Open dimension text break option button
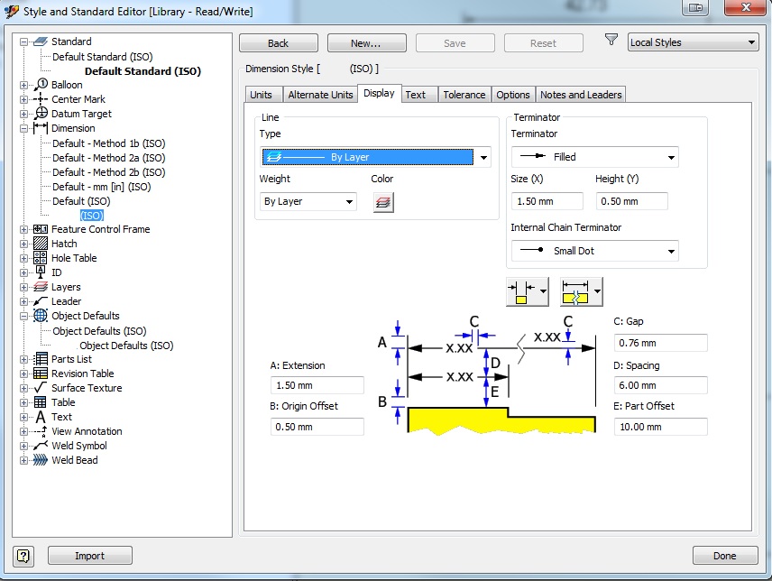The image size is (772, 581). tap(582, 292)
